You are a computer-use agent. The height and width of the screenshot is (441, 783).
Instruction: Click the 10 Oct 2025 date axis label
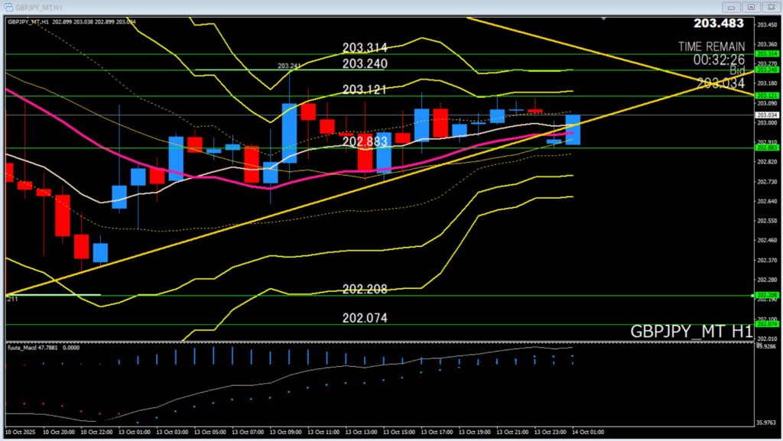point(24,430)
